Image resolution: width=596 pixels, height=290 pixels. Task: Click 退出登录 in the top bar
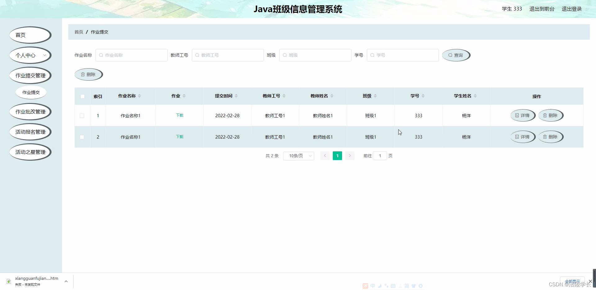[572, 9]
